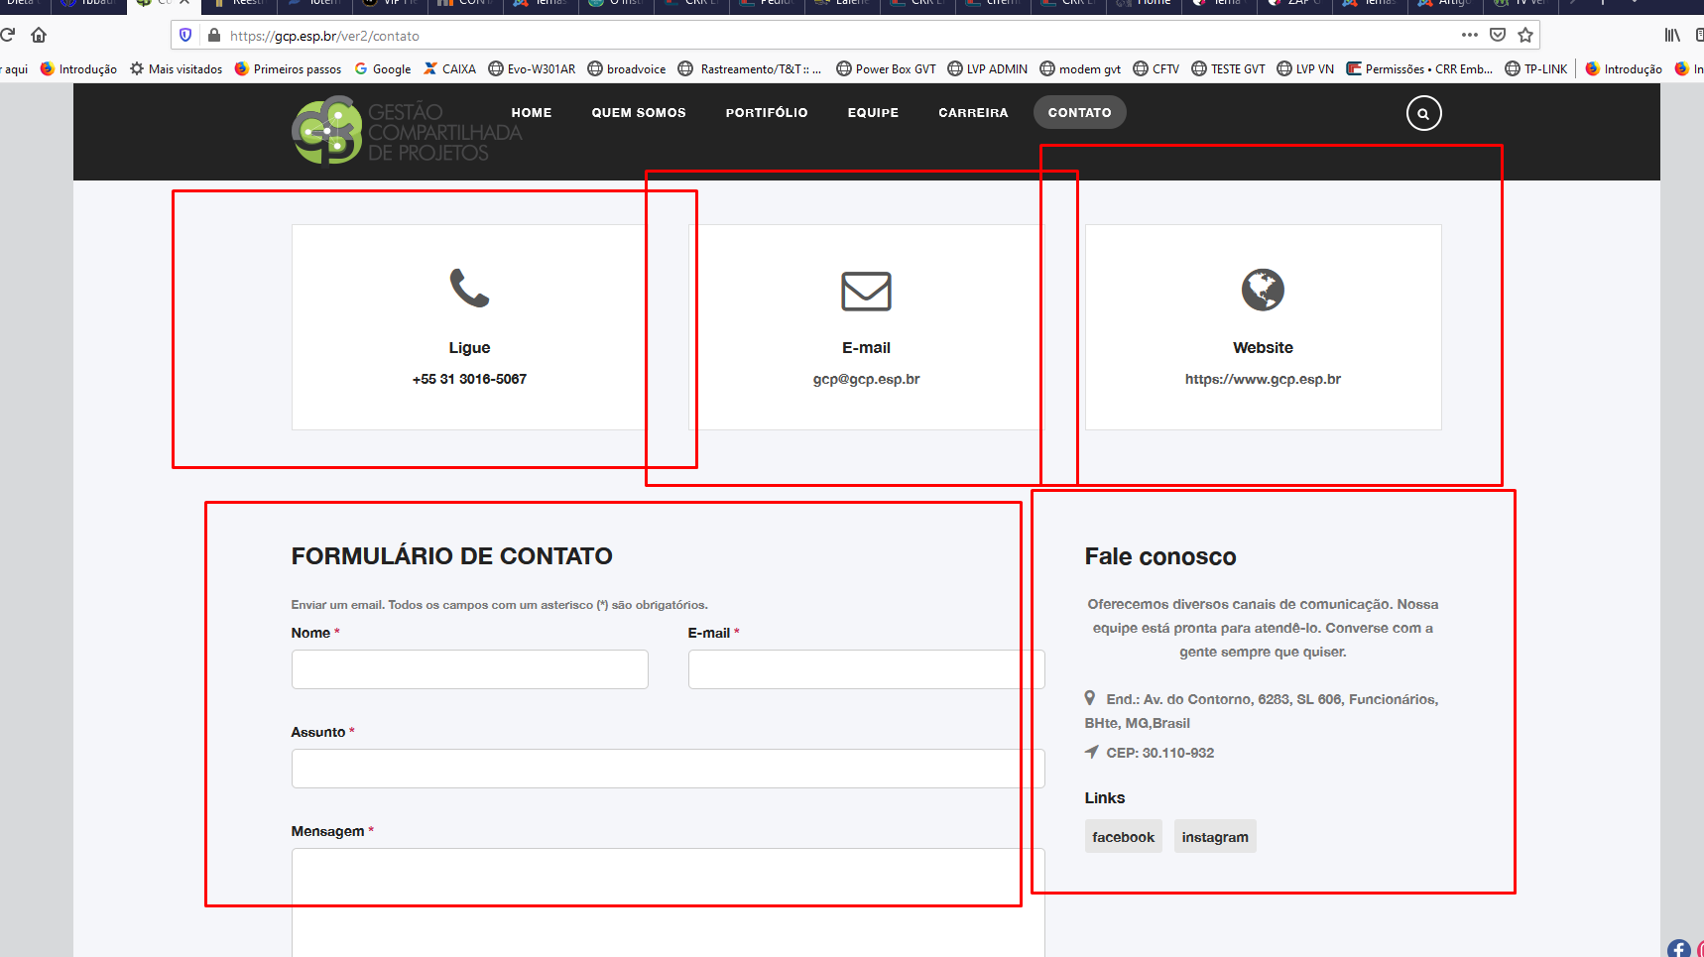Open the CARREIRA menu item
Screen dimensions: 1704x957
point(973,113)
